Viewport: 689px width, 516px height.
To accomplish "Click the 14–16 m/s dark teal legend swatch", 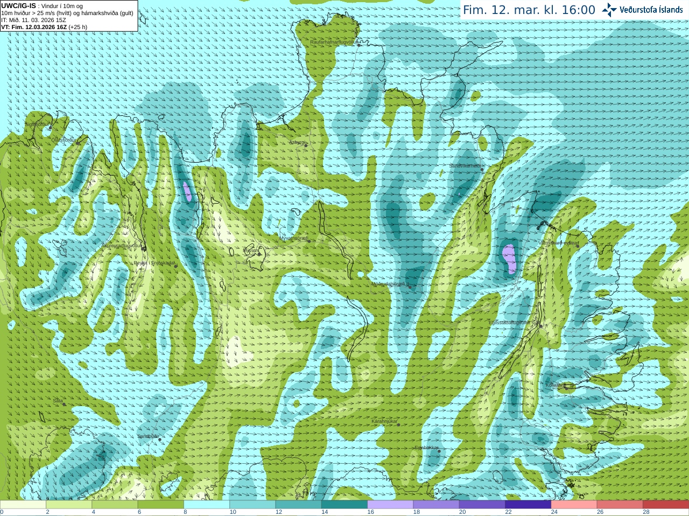I will 344,505.
